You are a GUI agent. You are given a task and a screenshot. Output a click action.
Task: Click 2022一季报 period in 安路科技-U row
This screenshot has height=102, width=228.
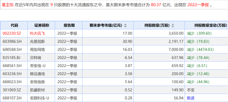point(67,98)
